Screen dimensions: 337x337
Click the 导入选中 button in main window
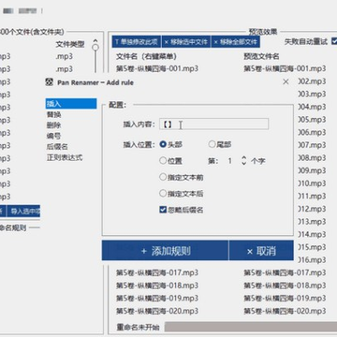(23, 212)
